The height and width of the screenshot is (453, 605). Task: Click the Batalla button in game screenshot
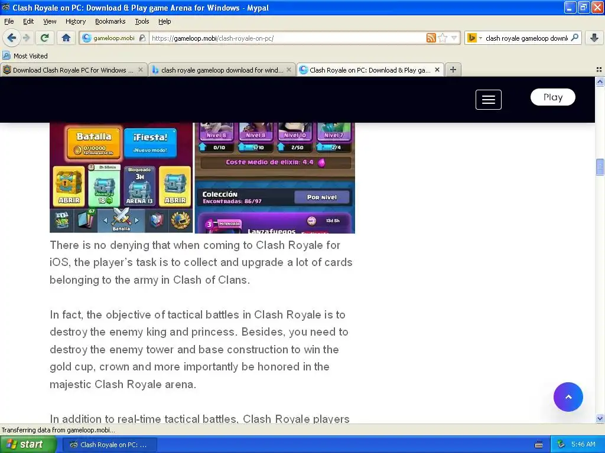[x=94, y=143]
